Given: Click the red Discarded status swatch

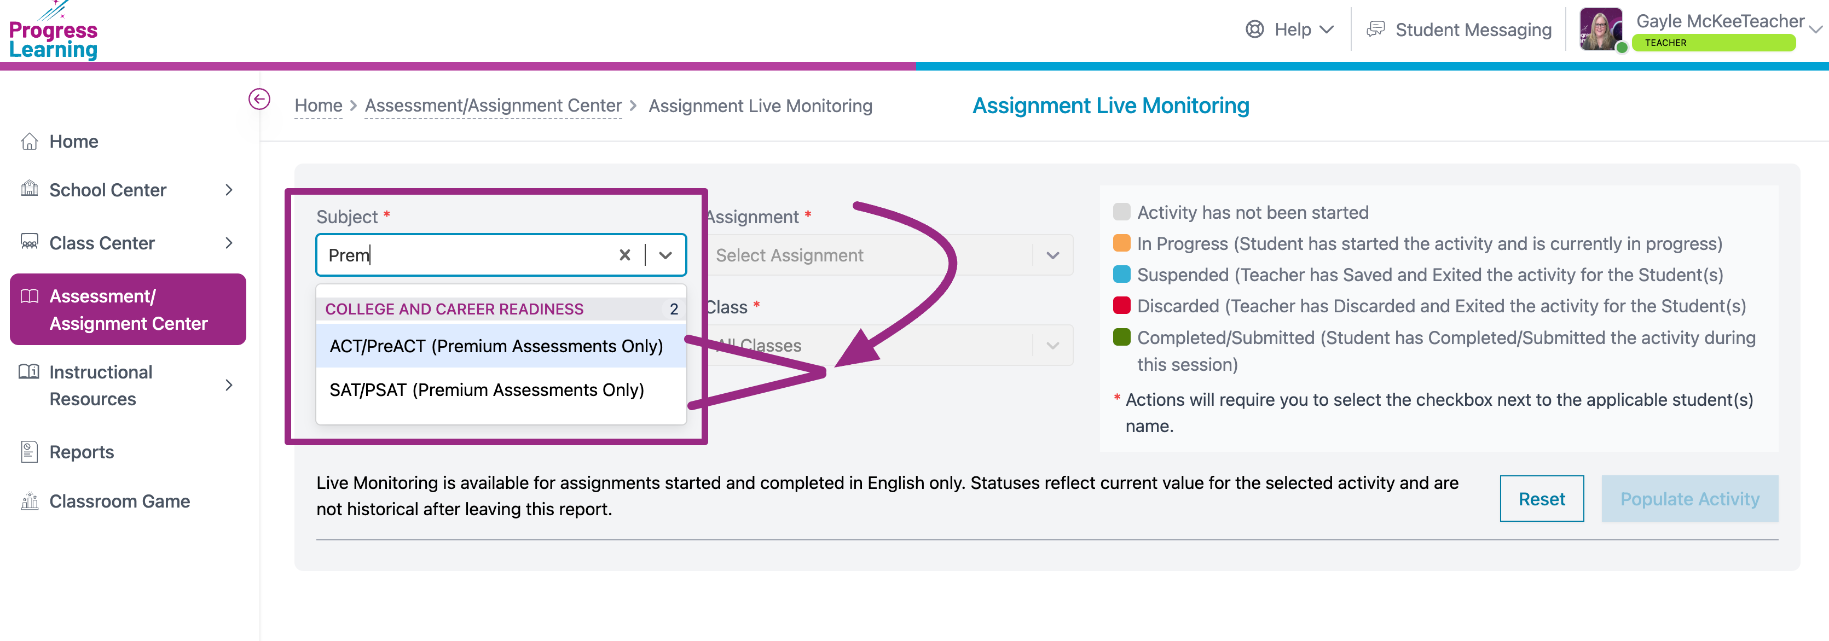Looking at the screenshot, I should (x=1122, y=305).
